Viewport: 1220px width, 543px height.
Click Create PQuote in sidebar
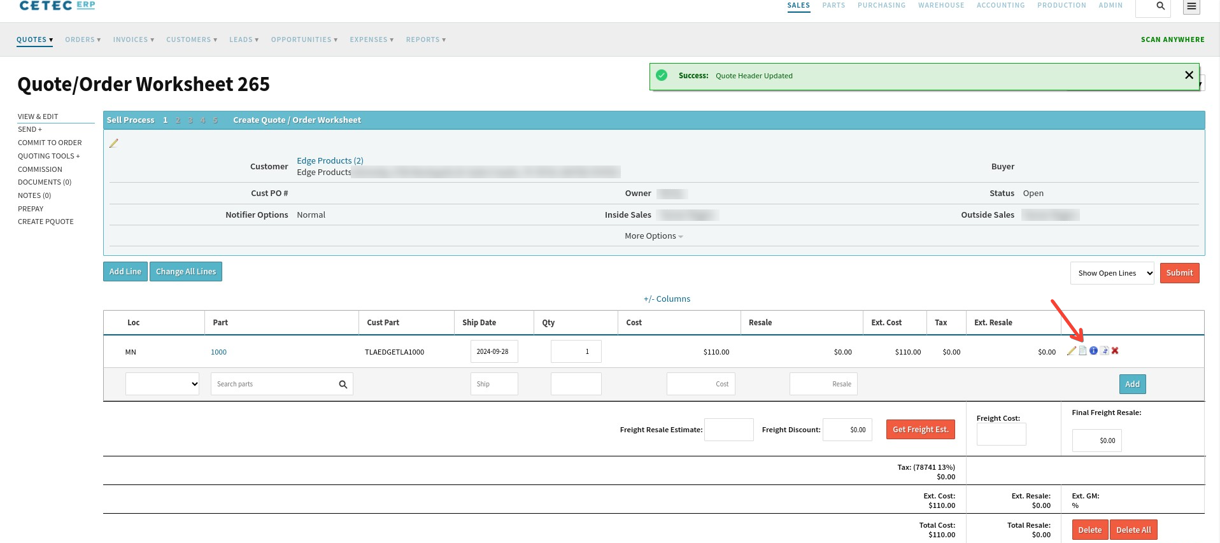pyautogui.click(x=46, y=222)
